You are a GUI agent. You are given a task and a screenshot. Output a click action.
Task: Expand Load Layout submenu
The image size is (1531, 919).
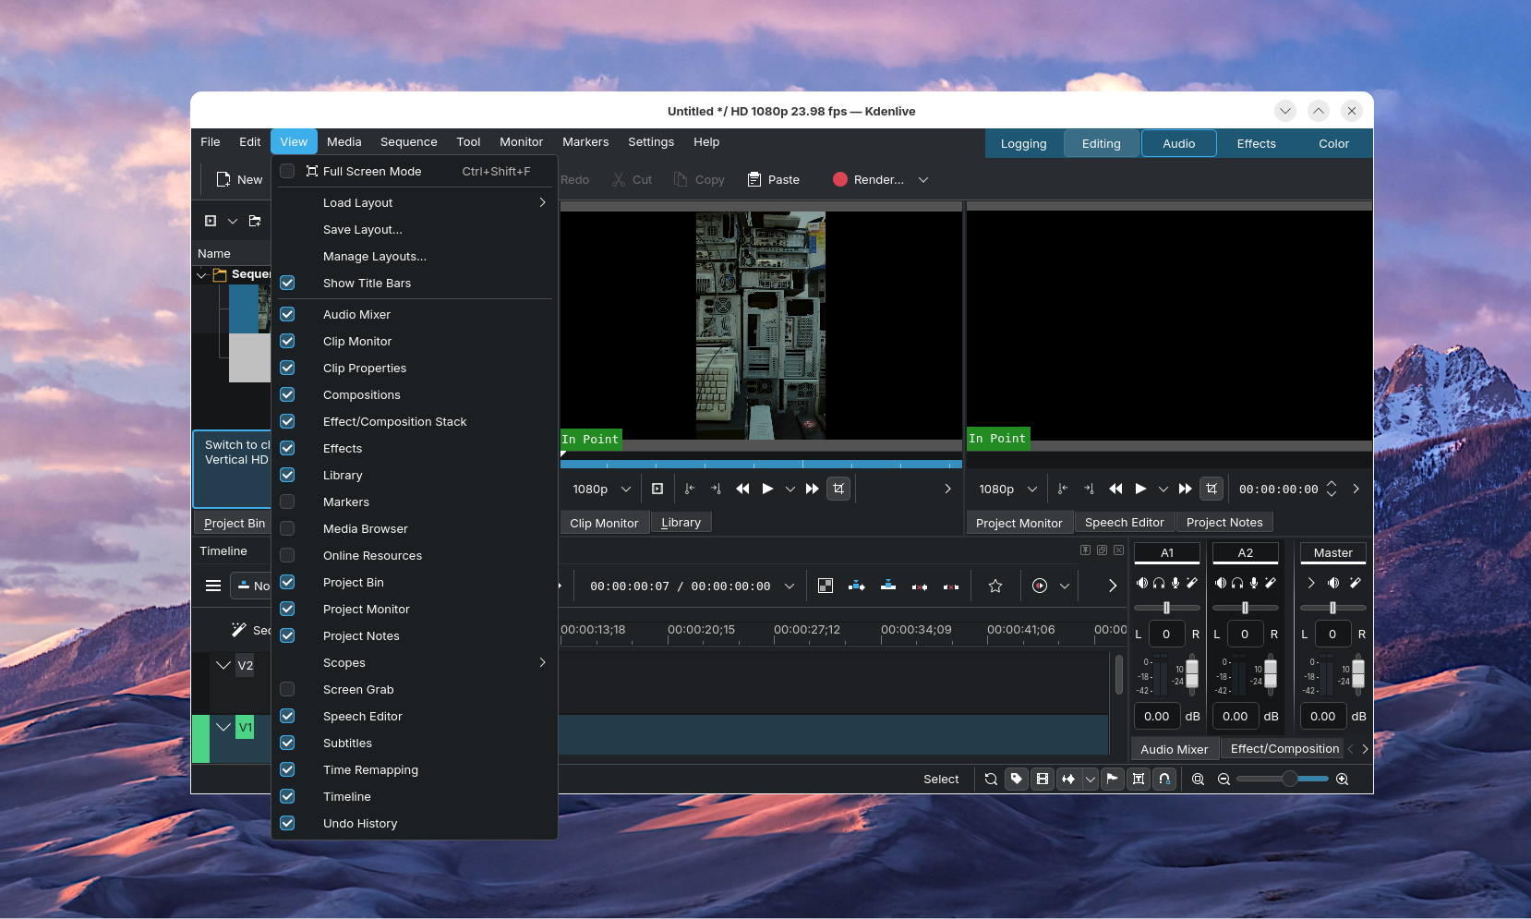[x=415, y=202]
